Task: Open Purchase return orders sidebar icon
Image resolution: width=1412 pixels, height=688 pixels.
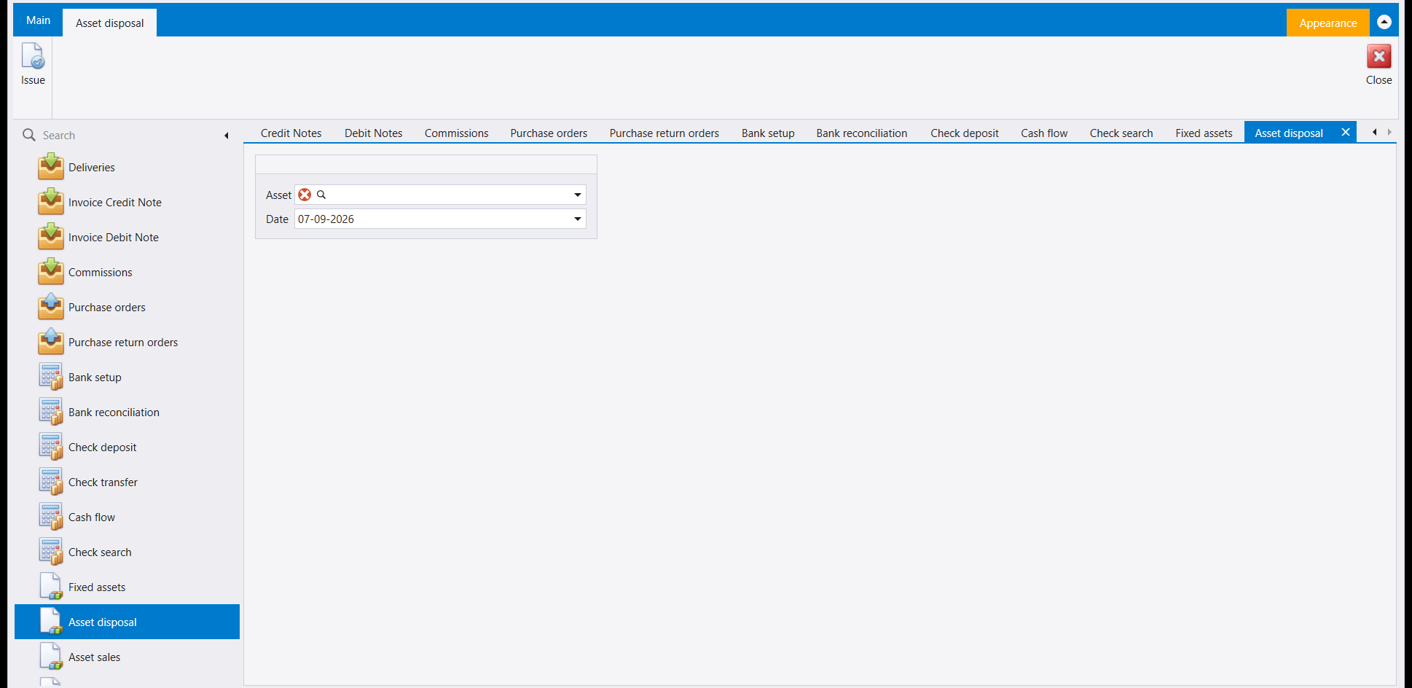Action: pyautogui.click(x=51, y=342)
